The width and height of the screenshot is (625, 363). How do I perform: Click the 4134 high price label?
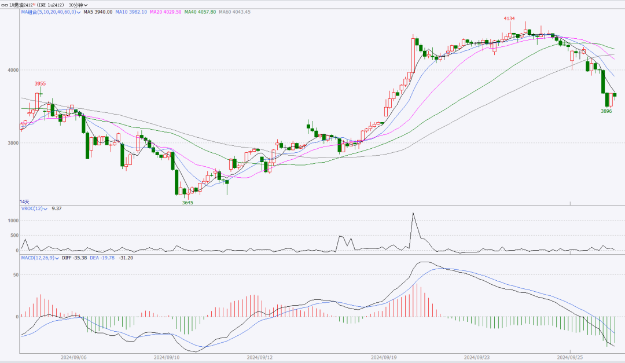[509, 19]
